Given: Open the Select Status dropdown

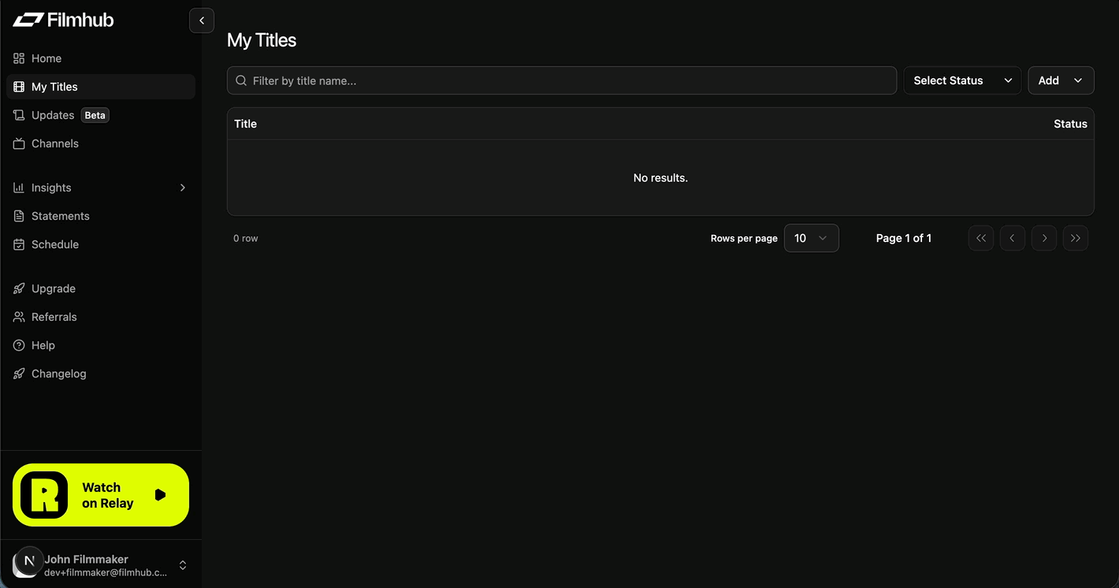Looking at the screenshot, I should 961,80.
